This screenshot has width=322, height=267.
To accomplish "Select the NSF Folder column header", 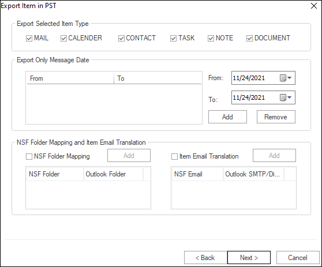I will [55, 174].
